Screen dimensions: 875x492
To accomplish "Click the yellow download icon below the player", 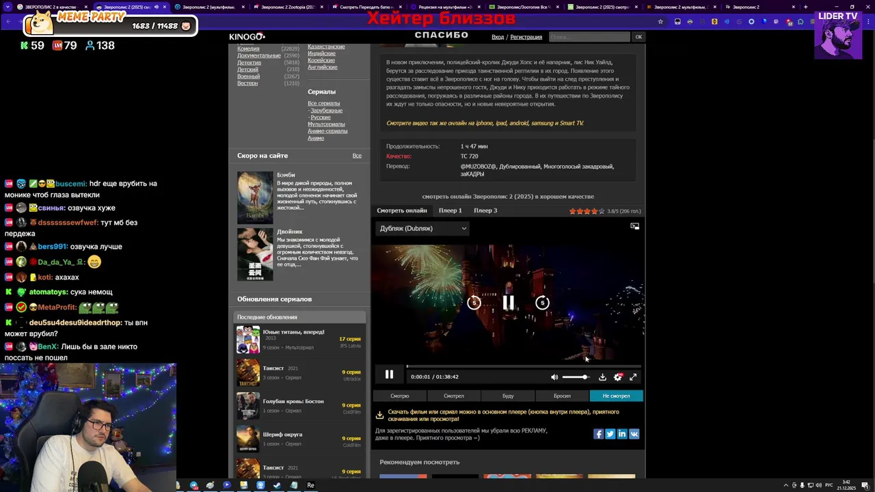I will 379,415.
